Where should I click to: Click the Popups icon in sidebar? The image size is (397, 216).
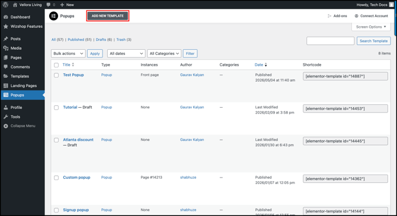[5, 95]
